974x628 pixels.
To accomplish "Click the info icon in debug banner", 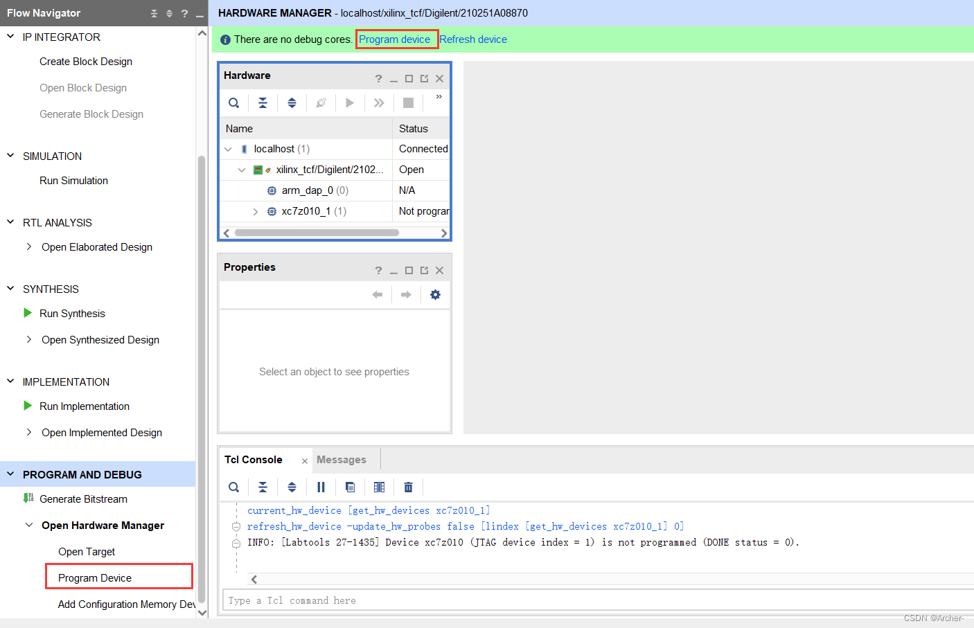I will point(225,40).
